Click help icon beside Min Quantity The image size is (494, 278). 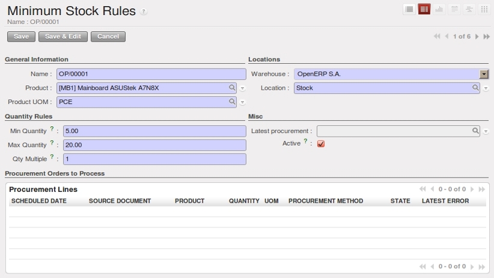(x=52, y=129)
